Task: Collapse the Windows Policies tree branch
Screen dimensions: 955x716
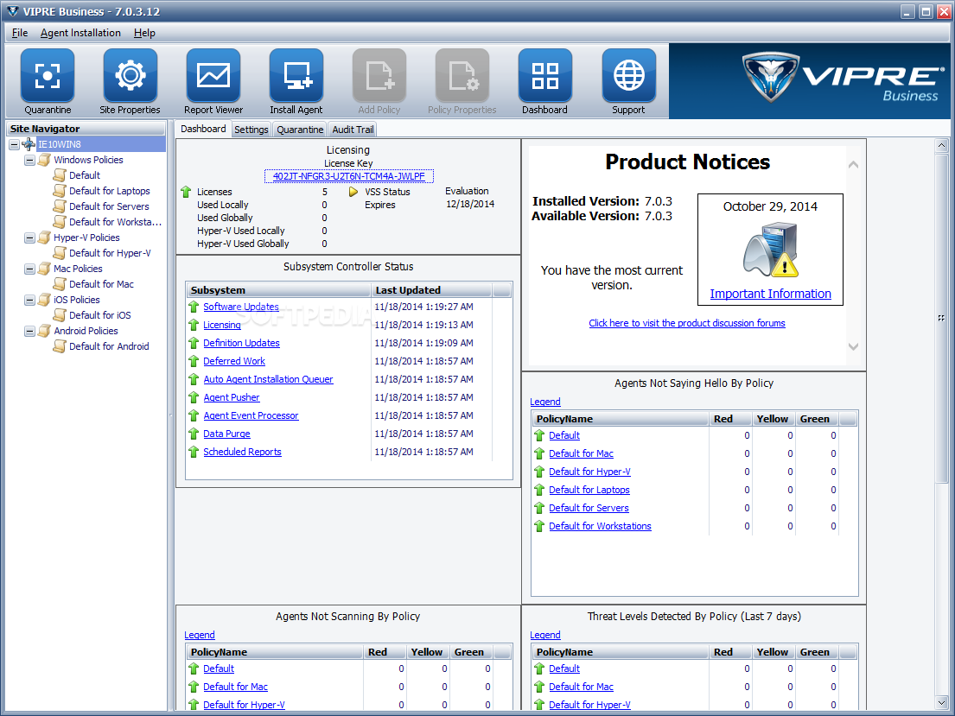Action: coord(29,160)
